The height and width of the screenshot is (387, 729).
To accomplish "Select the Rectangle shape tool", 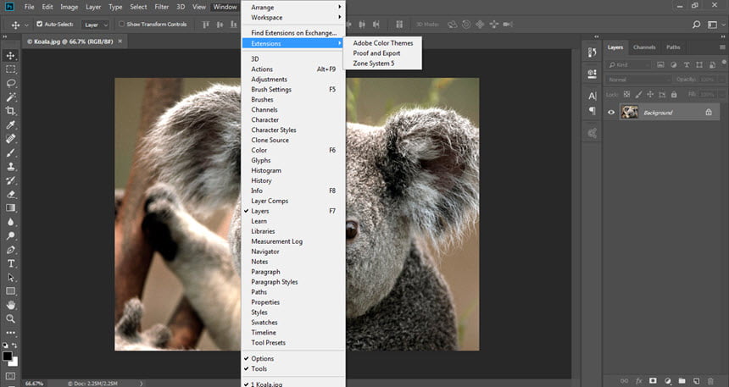I will 10,291.
